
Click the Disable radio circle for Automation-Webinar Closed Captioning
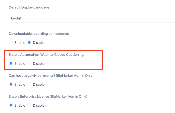pos(29,64)
